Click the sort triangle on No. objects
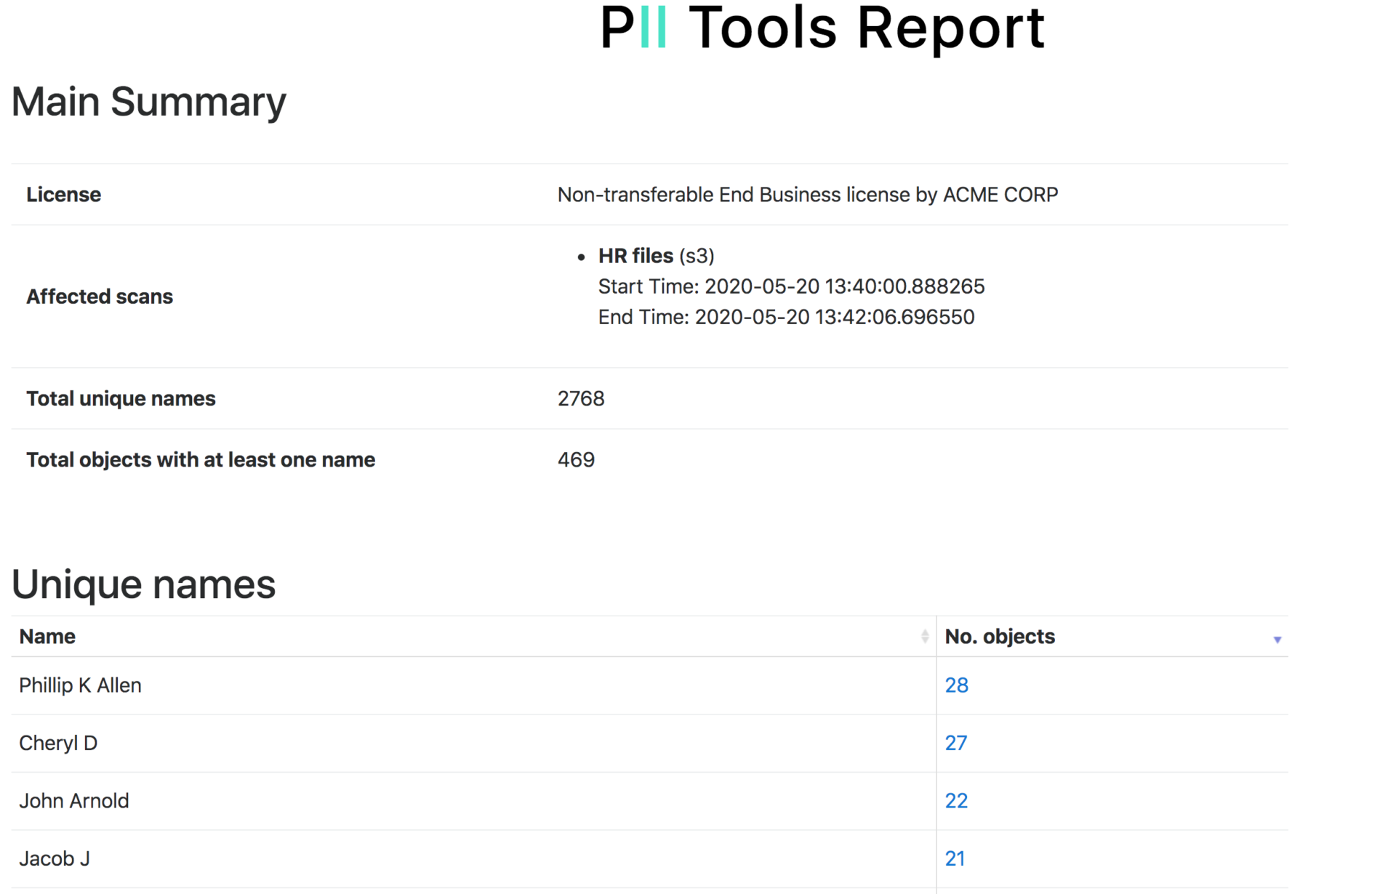 tap(1277, 640)
